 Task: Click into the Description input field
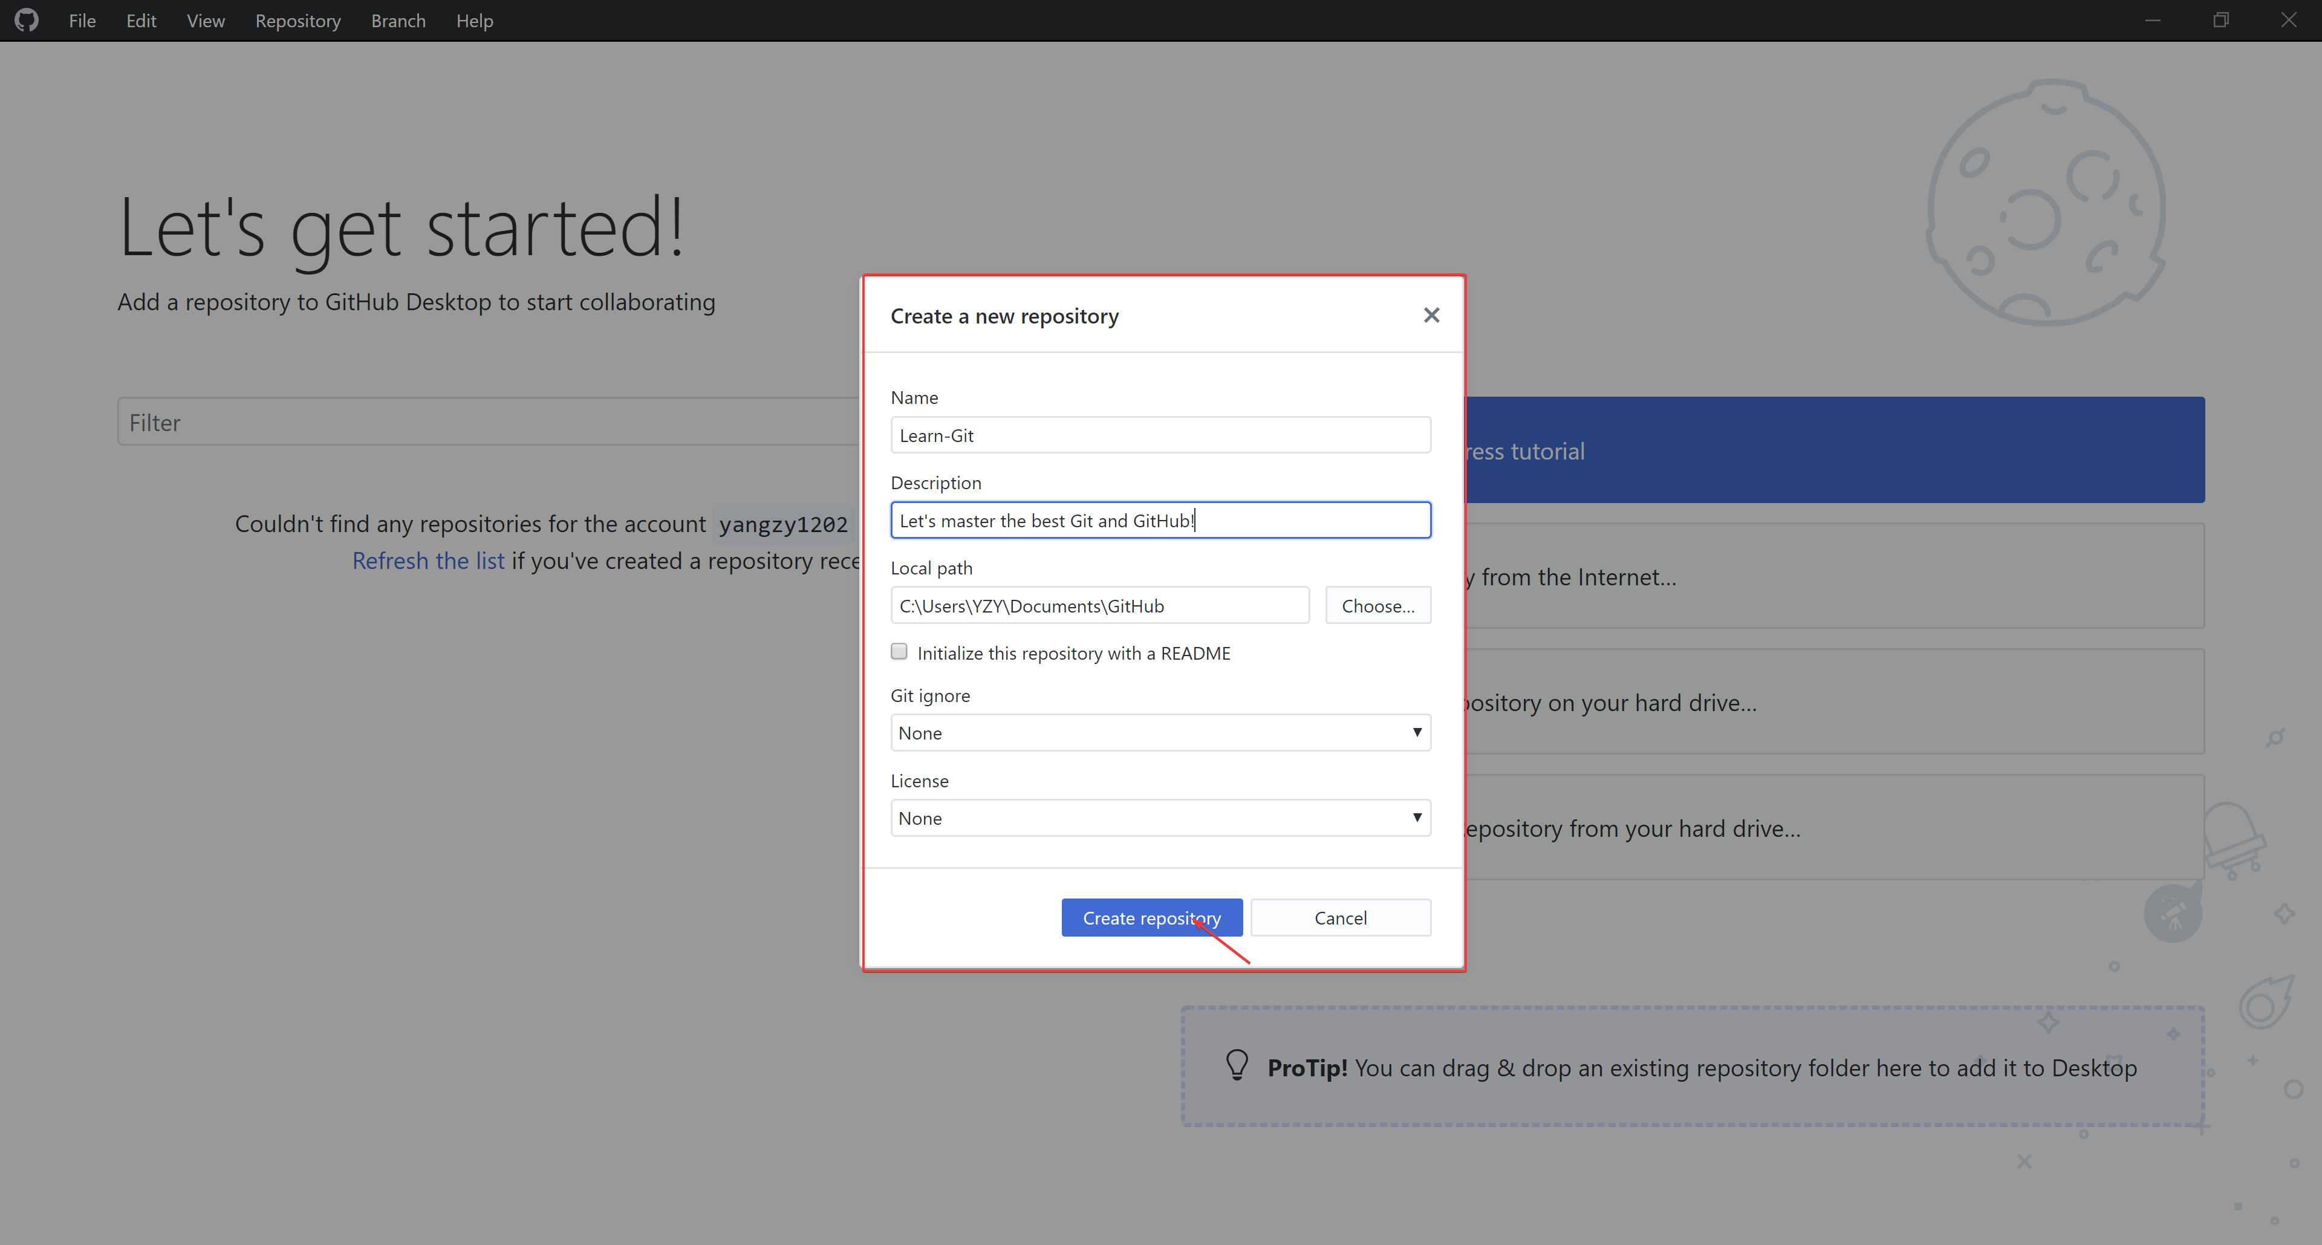[x=1160, y=520]
